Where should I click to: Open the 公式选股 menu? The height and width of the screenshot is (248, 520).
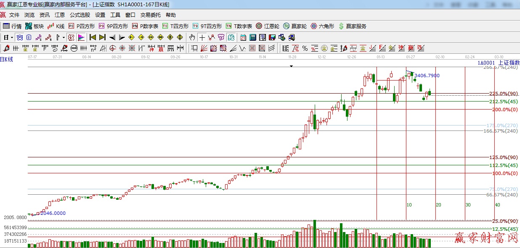80,15
